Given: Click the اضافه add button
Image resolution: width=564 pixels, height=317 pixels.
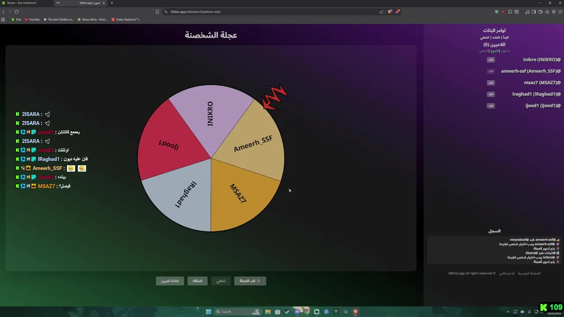Looking at the screenshot, I should click(x=197, y=281).
